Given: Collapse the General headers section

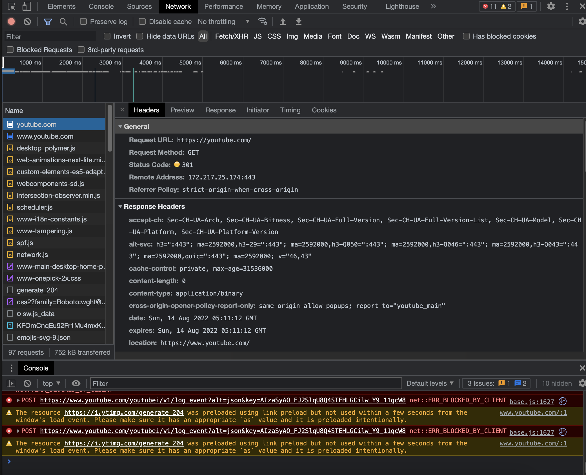Looking at the screenshot, I should click(x=121, y=126).
